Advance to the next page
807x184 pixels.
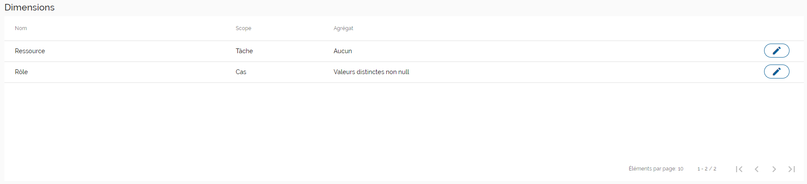click(774, 169)
